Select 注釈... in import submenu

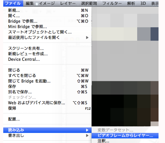125,141
